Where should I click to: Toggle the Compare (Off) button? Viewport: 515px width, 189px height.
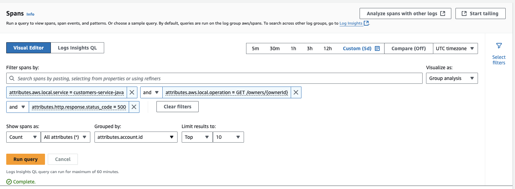[408, 48]
